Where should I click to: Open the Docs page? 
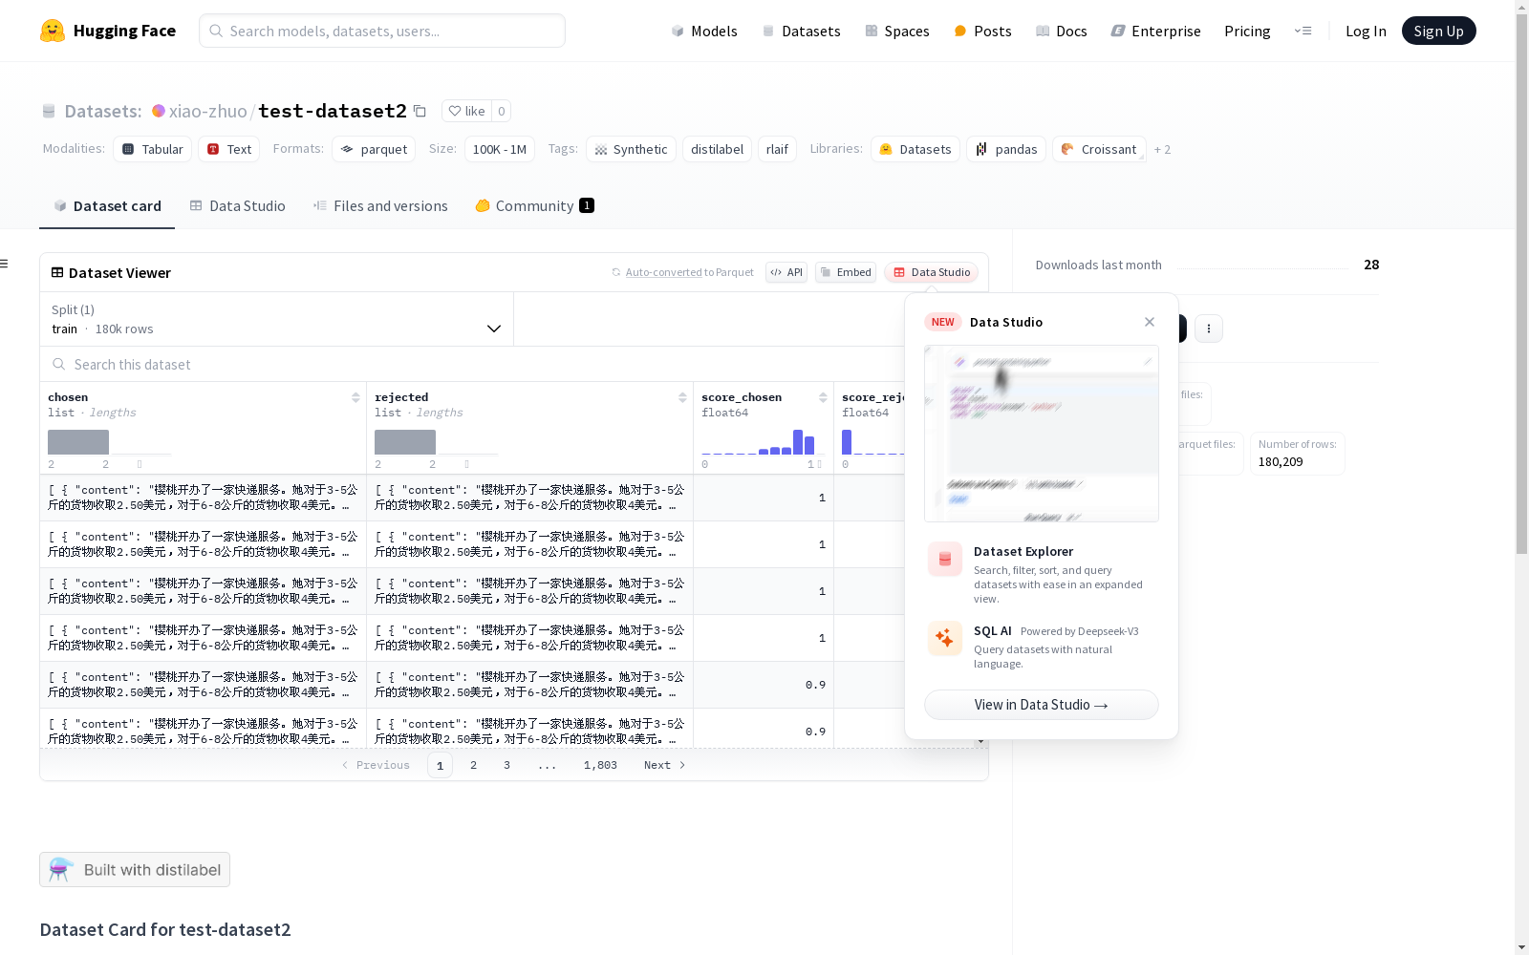coord(1062,31)
